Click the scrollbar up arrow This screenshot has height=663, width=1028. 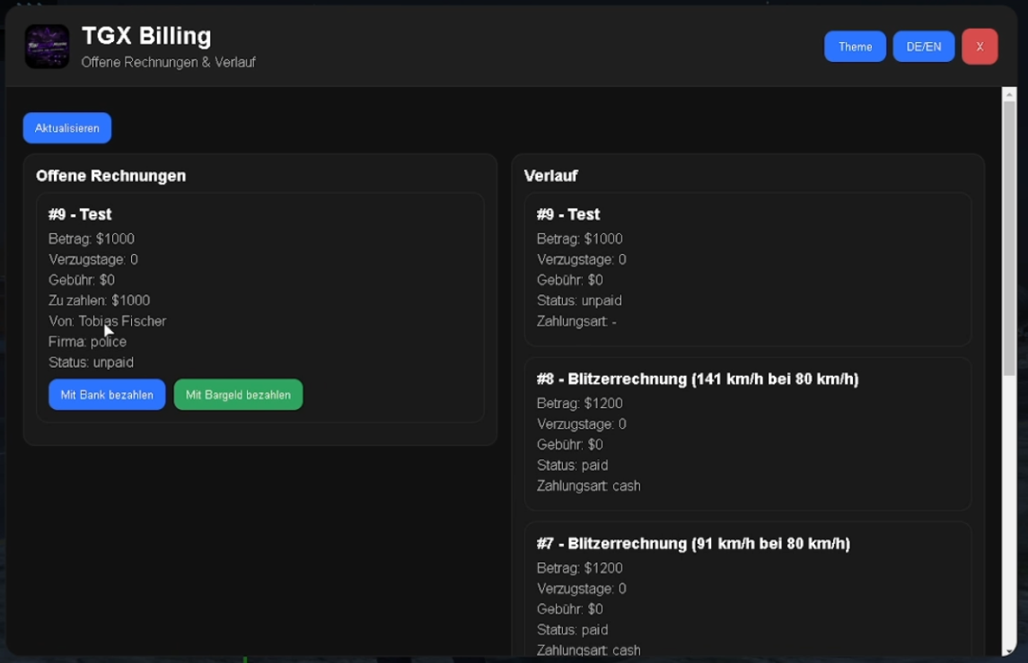pos(1009,95)
